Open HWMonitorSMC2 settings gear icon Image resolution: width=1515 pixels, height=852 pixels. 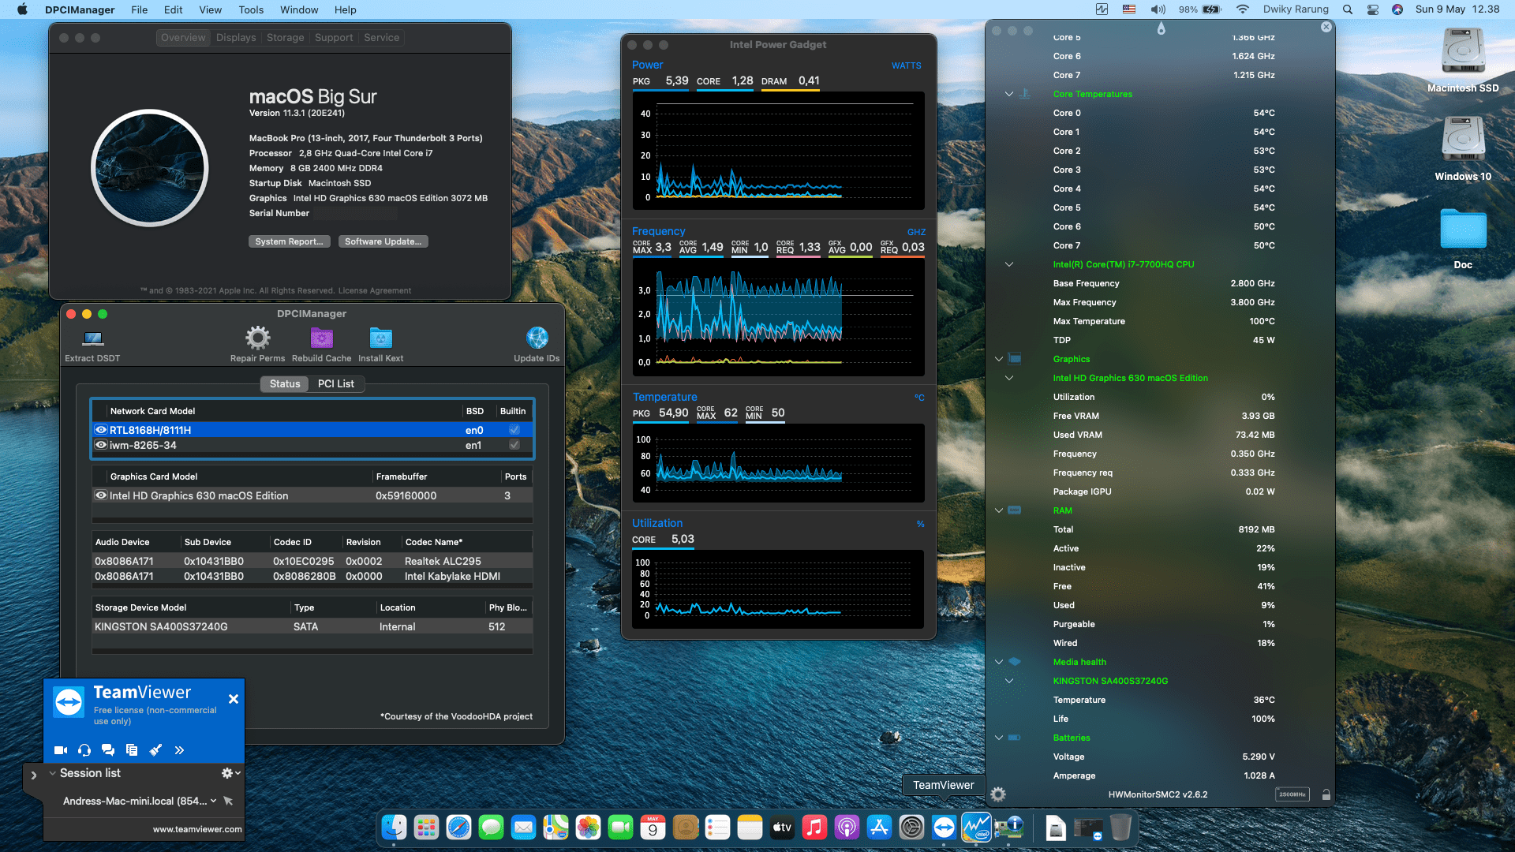click(998, 794)
